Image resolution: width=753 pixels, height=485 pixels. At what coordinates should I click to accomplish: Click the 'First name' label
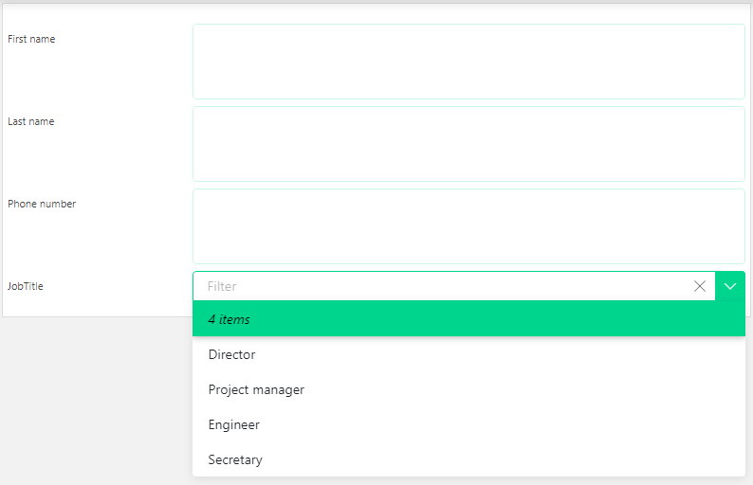[31, 39]
